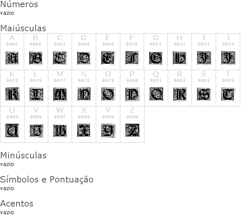Image resolution: width=250 pixels, height=215 pixels.
Task: Select the decorated letter K glyph
Action: click(x=12, y=94)
